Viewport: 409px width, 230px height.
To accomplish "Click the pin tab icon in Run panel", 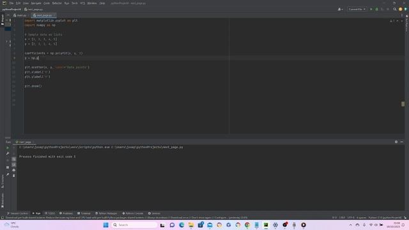I will [8, 174].
